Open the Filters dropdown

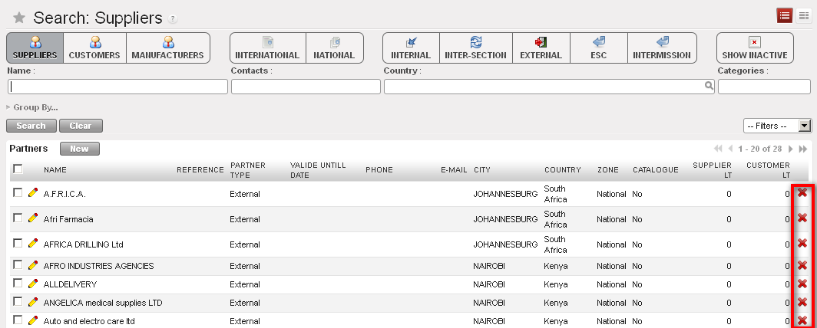click(x=777, y=126)
